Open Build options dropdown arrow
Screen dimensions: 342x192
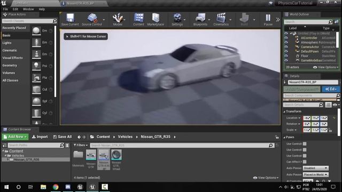click(x=254, y=20)
